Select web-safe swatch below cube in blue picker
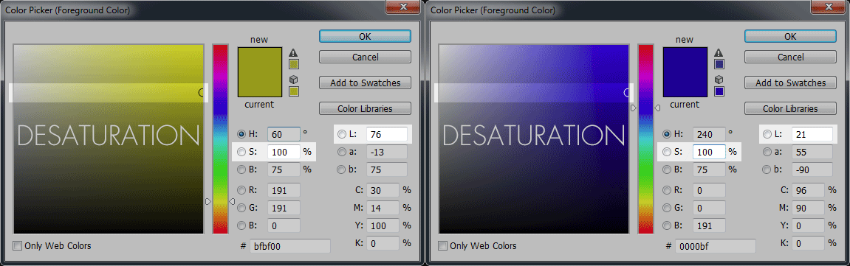This screenshot has height=266, width=850. (719, 91)
